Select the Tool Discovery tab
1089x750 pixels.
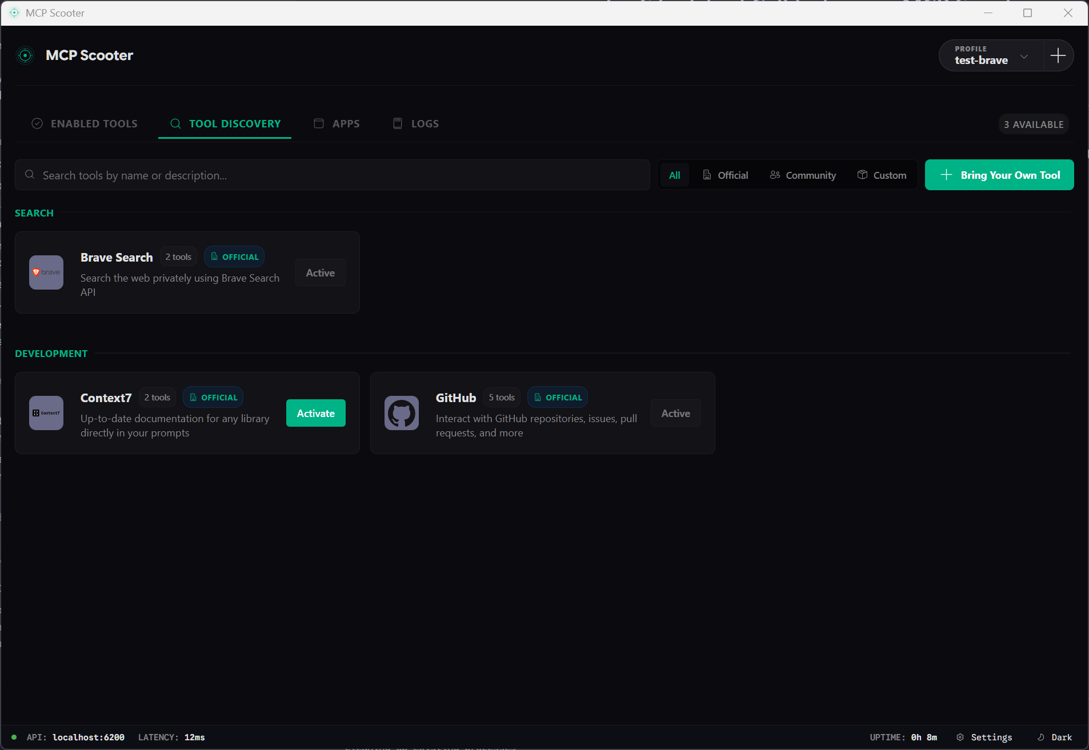(225, 123)
